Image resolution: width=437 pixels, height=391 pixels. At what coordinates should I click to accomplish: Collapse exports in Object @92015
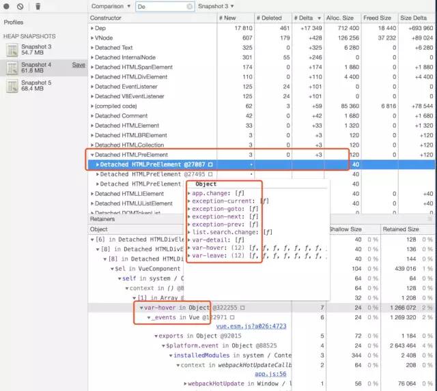tap(156, 336)
